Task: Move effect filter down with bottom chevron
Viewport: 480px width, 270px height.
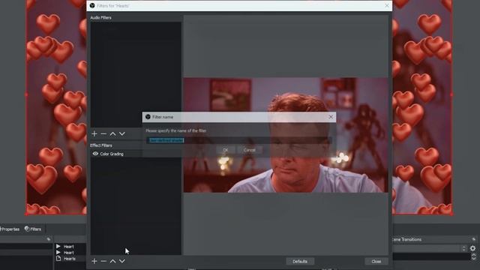Action: (121, 261)
